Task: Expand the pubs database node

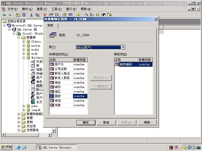Action: 23,106
